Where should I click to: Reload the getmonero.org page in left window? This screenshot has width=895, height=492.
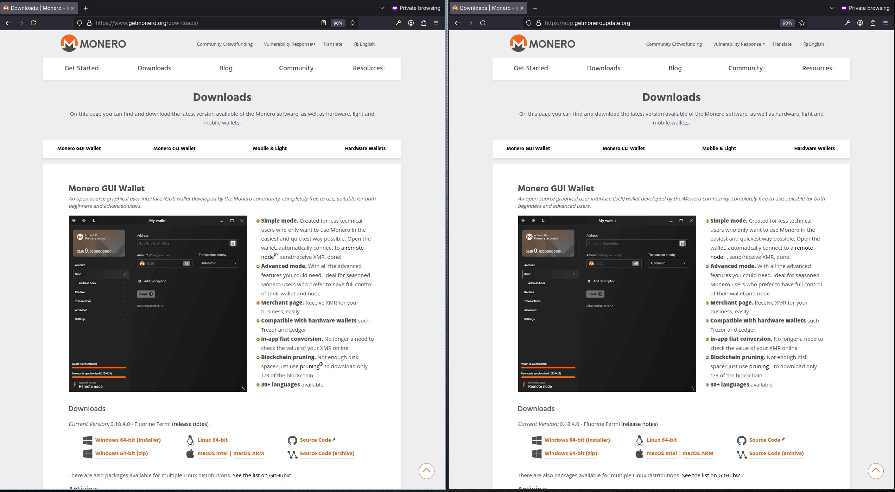point(33,23)
